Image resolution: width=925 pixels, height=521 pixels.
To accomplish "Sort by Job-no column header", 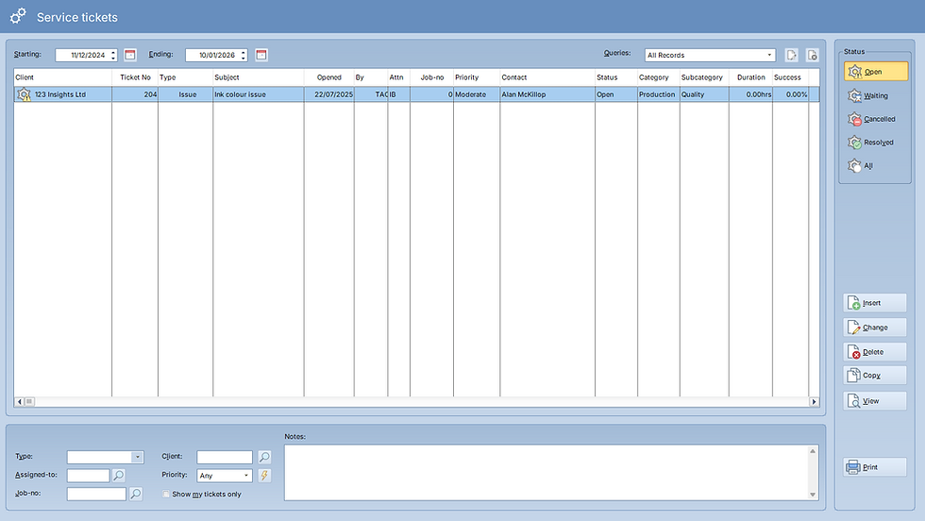I will pyautogui.click(x=432, y=77).
